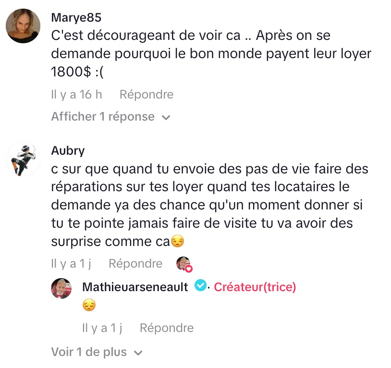Click the creator-liked avatar with heart
The width and height of the screenshot is (391, 368).
click(x=184, y=264)
